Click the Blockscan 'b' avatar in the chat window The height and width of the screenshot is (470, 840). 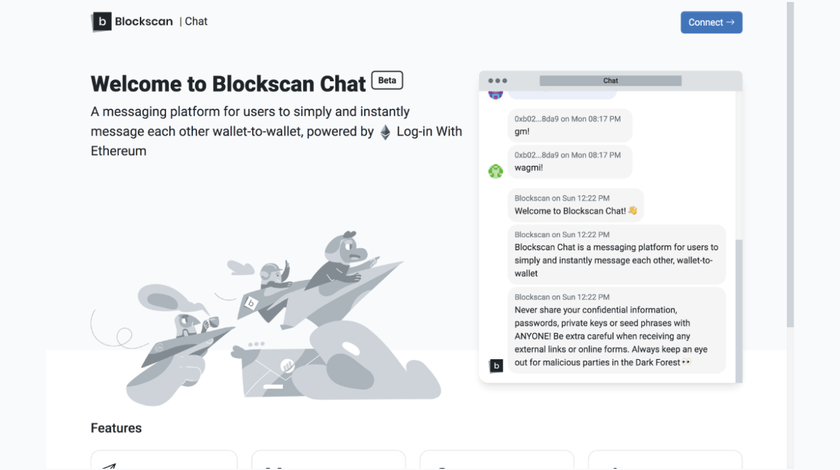pyautogui.click(x=496, y=366)
